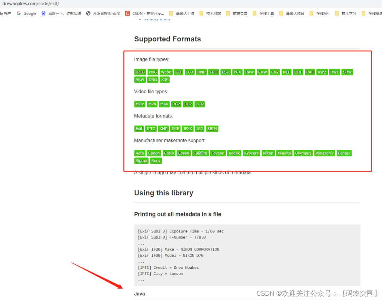Click the Pentax makernote badge
The image size is (382, 300).
(x=344, y=153)
